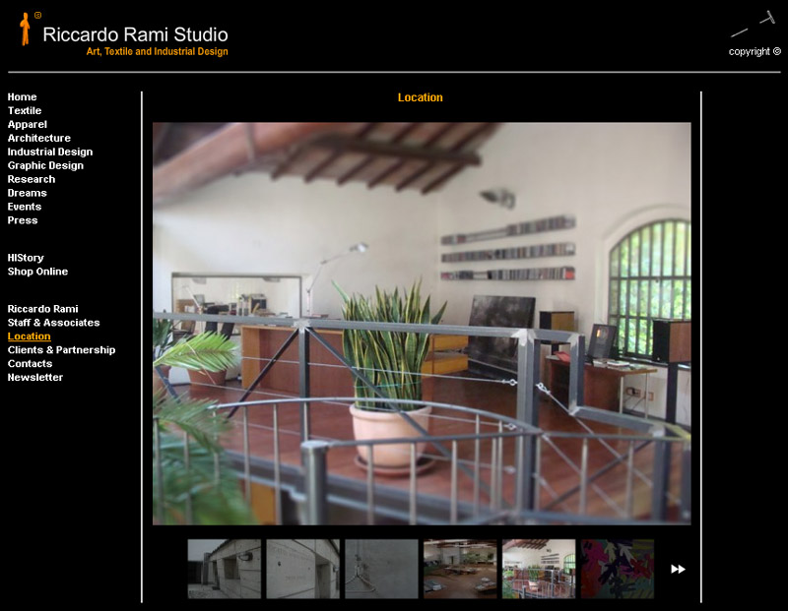Image resolution: width=788 pixels, height=611 pixels.
Task: View Staff & Associates
Action: 54,323
